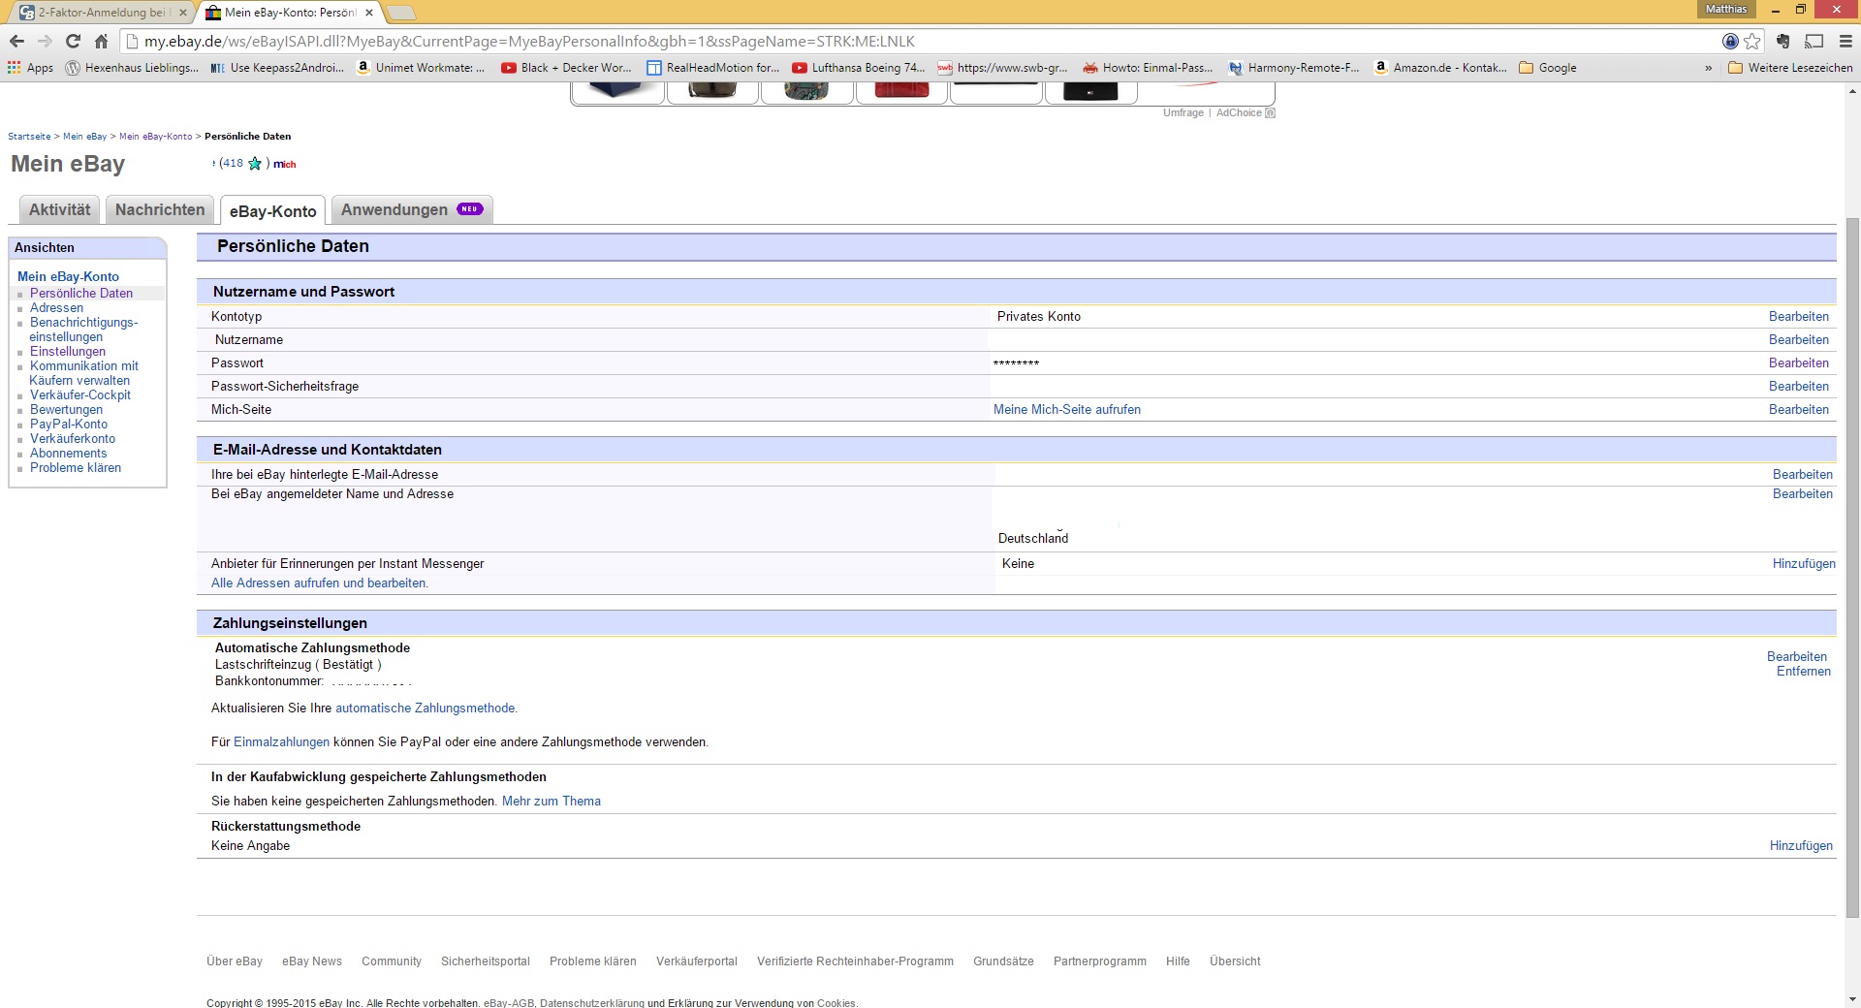The height and width of the screenshot is (1008, 1861).
Task: Click Bearbeiten for Nutzername
Action: click(1798, 339)
